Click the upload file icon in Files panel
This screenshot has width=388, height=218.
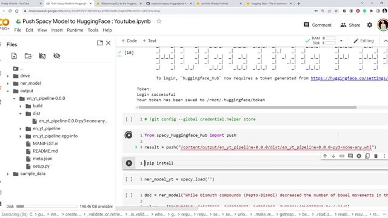point(14,56)
